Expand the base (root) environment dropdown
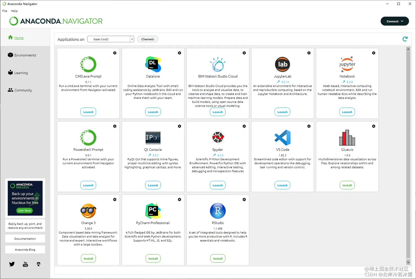 pos(132,39)
